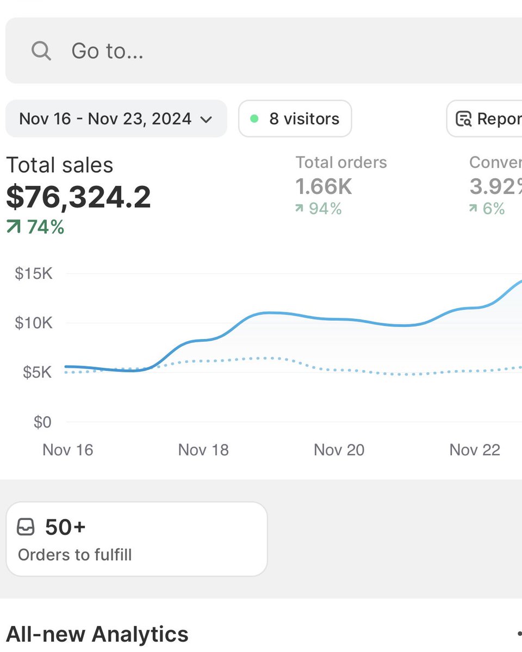Click the green live visitors indicator dot
Screen dimensions: 522x652
point(253,118)
